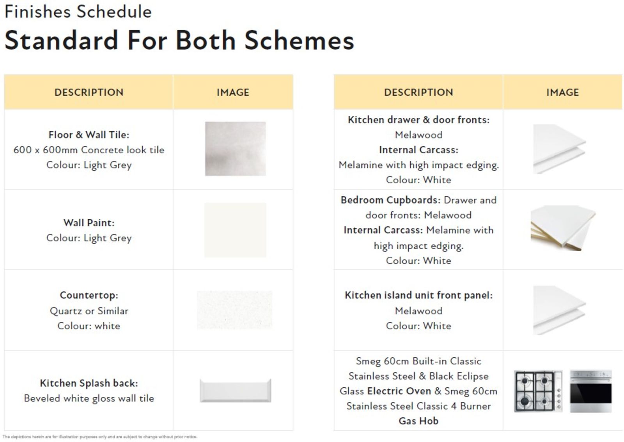
Task: Click the white quartz countertop sample
Action: point(234,310)
